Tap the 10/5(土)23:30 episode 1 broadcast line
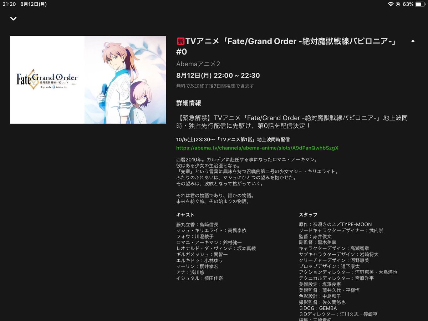 (233, 139)
